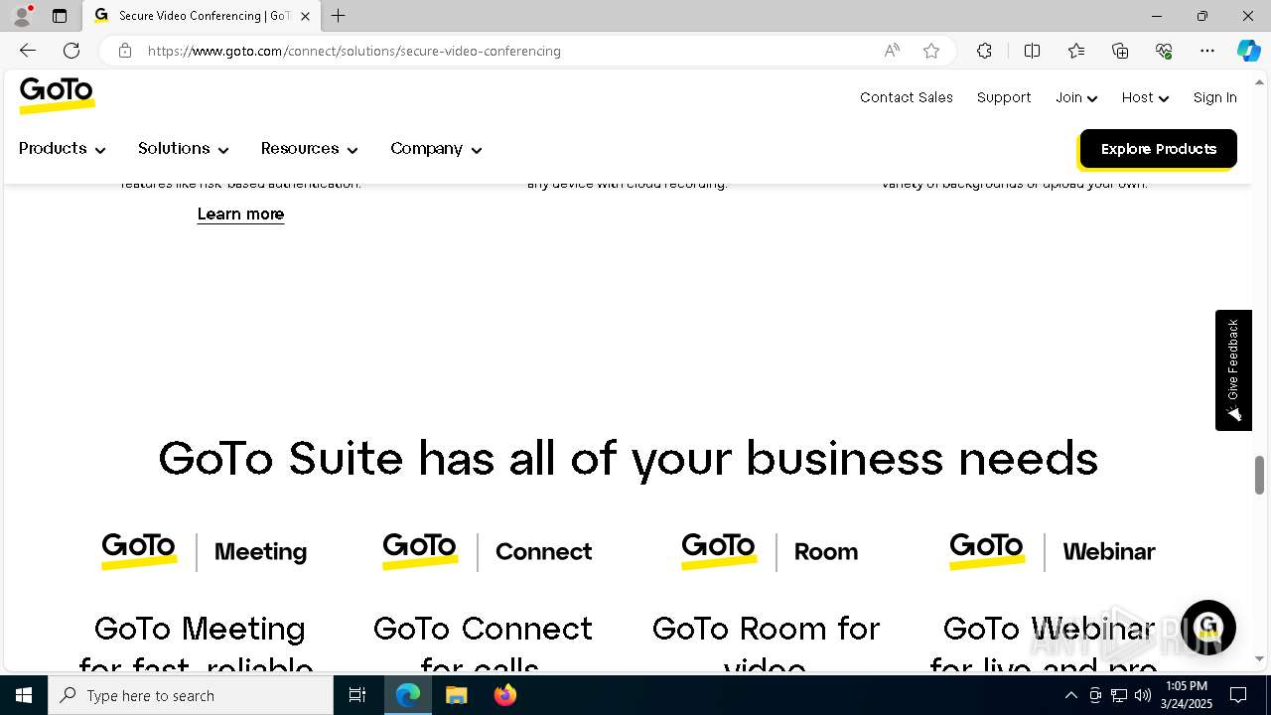The height and width of the screenshot is (715, 1271).
Task: Open Microsoft Edge from taskbar
Action: (408, 695)
